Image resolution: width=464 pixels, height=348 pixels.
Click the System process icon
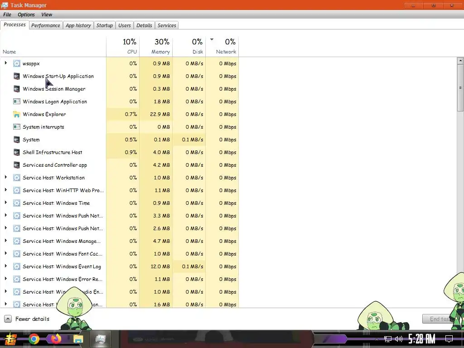(x=17, y=140)
